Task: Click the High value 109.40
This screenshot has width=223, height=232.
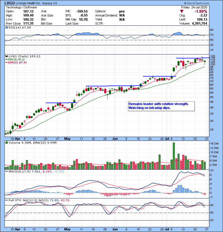Action: (x=28, y=15)
